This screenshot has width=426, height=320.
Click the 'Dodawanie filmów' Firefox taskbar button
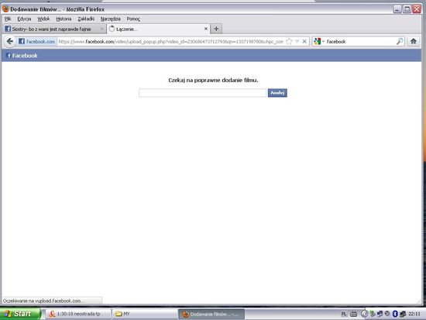pyautogui.click(x=211, y=314)
